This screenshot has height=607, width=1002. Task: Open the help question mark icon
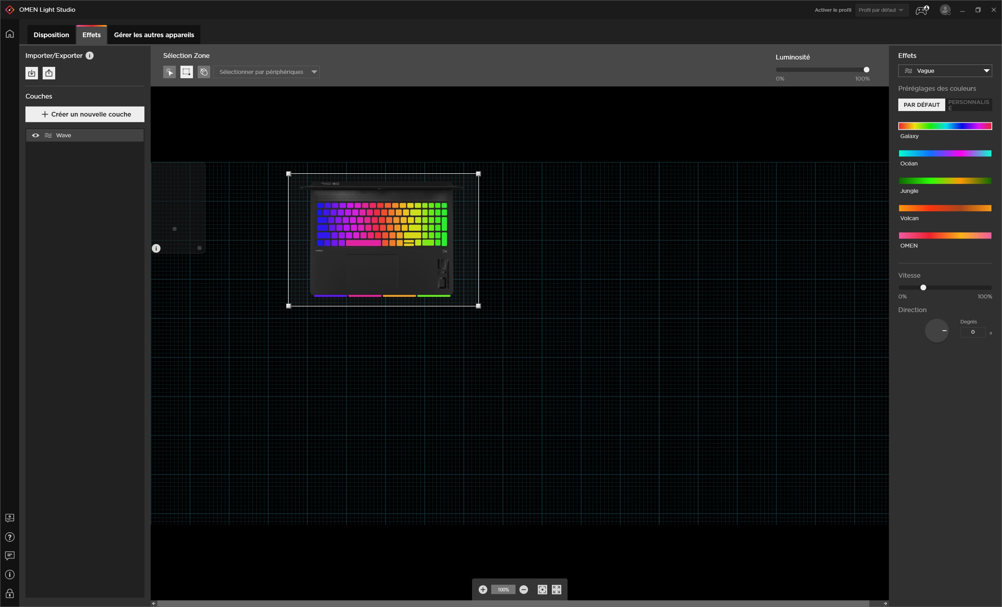click(x=10, y=537)
